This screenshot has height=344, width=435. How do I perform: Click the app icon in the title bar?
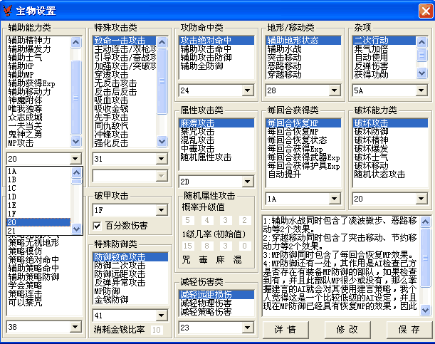click(10, 10)
